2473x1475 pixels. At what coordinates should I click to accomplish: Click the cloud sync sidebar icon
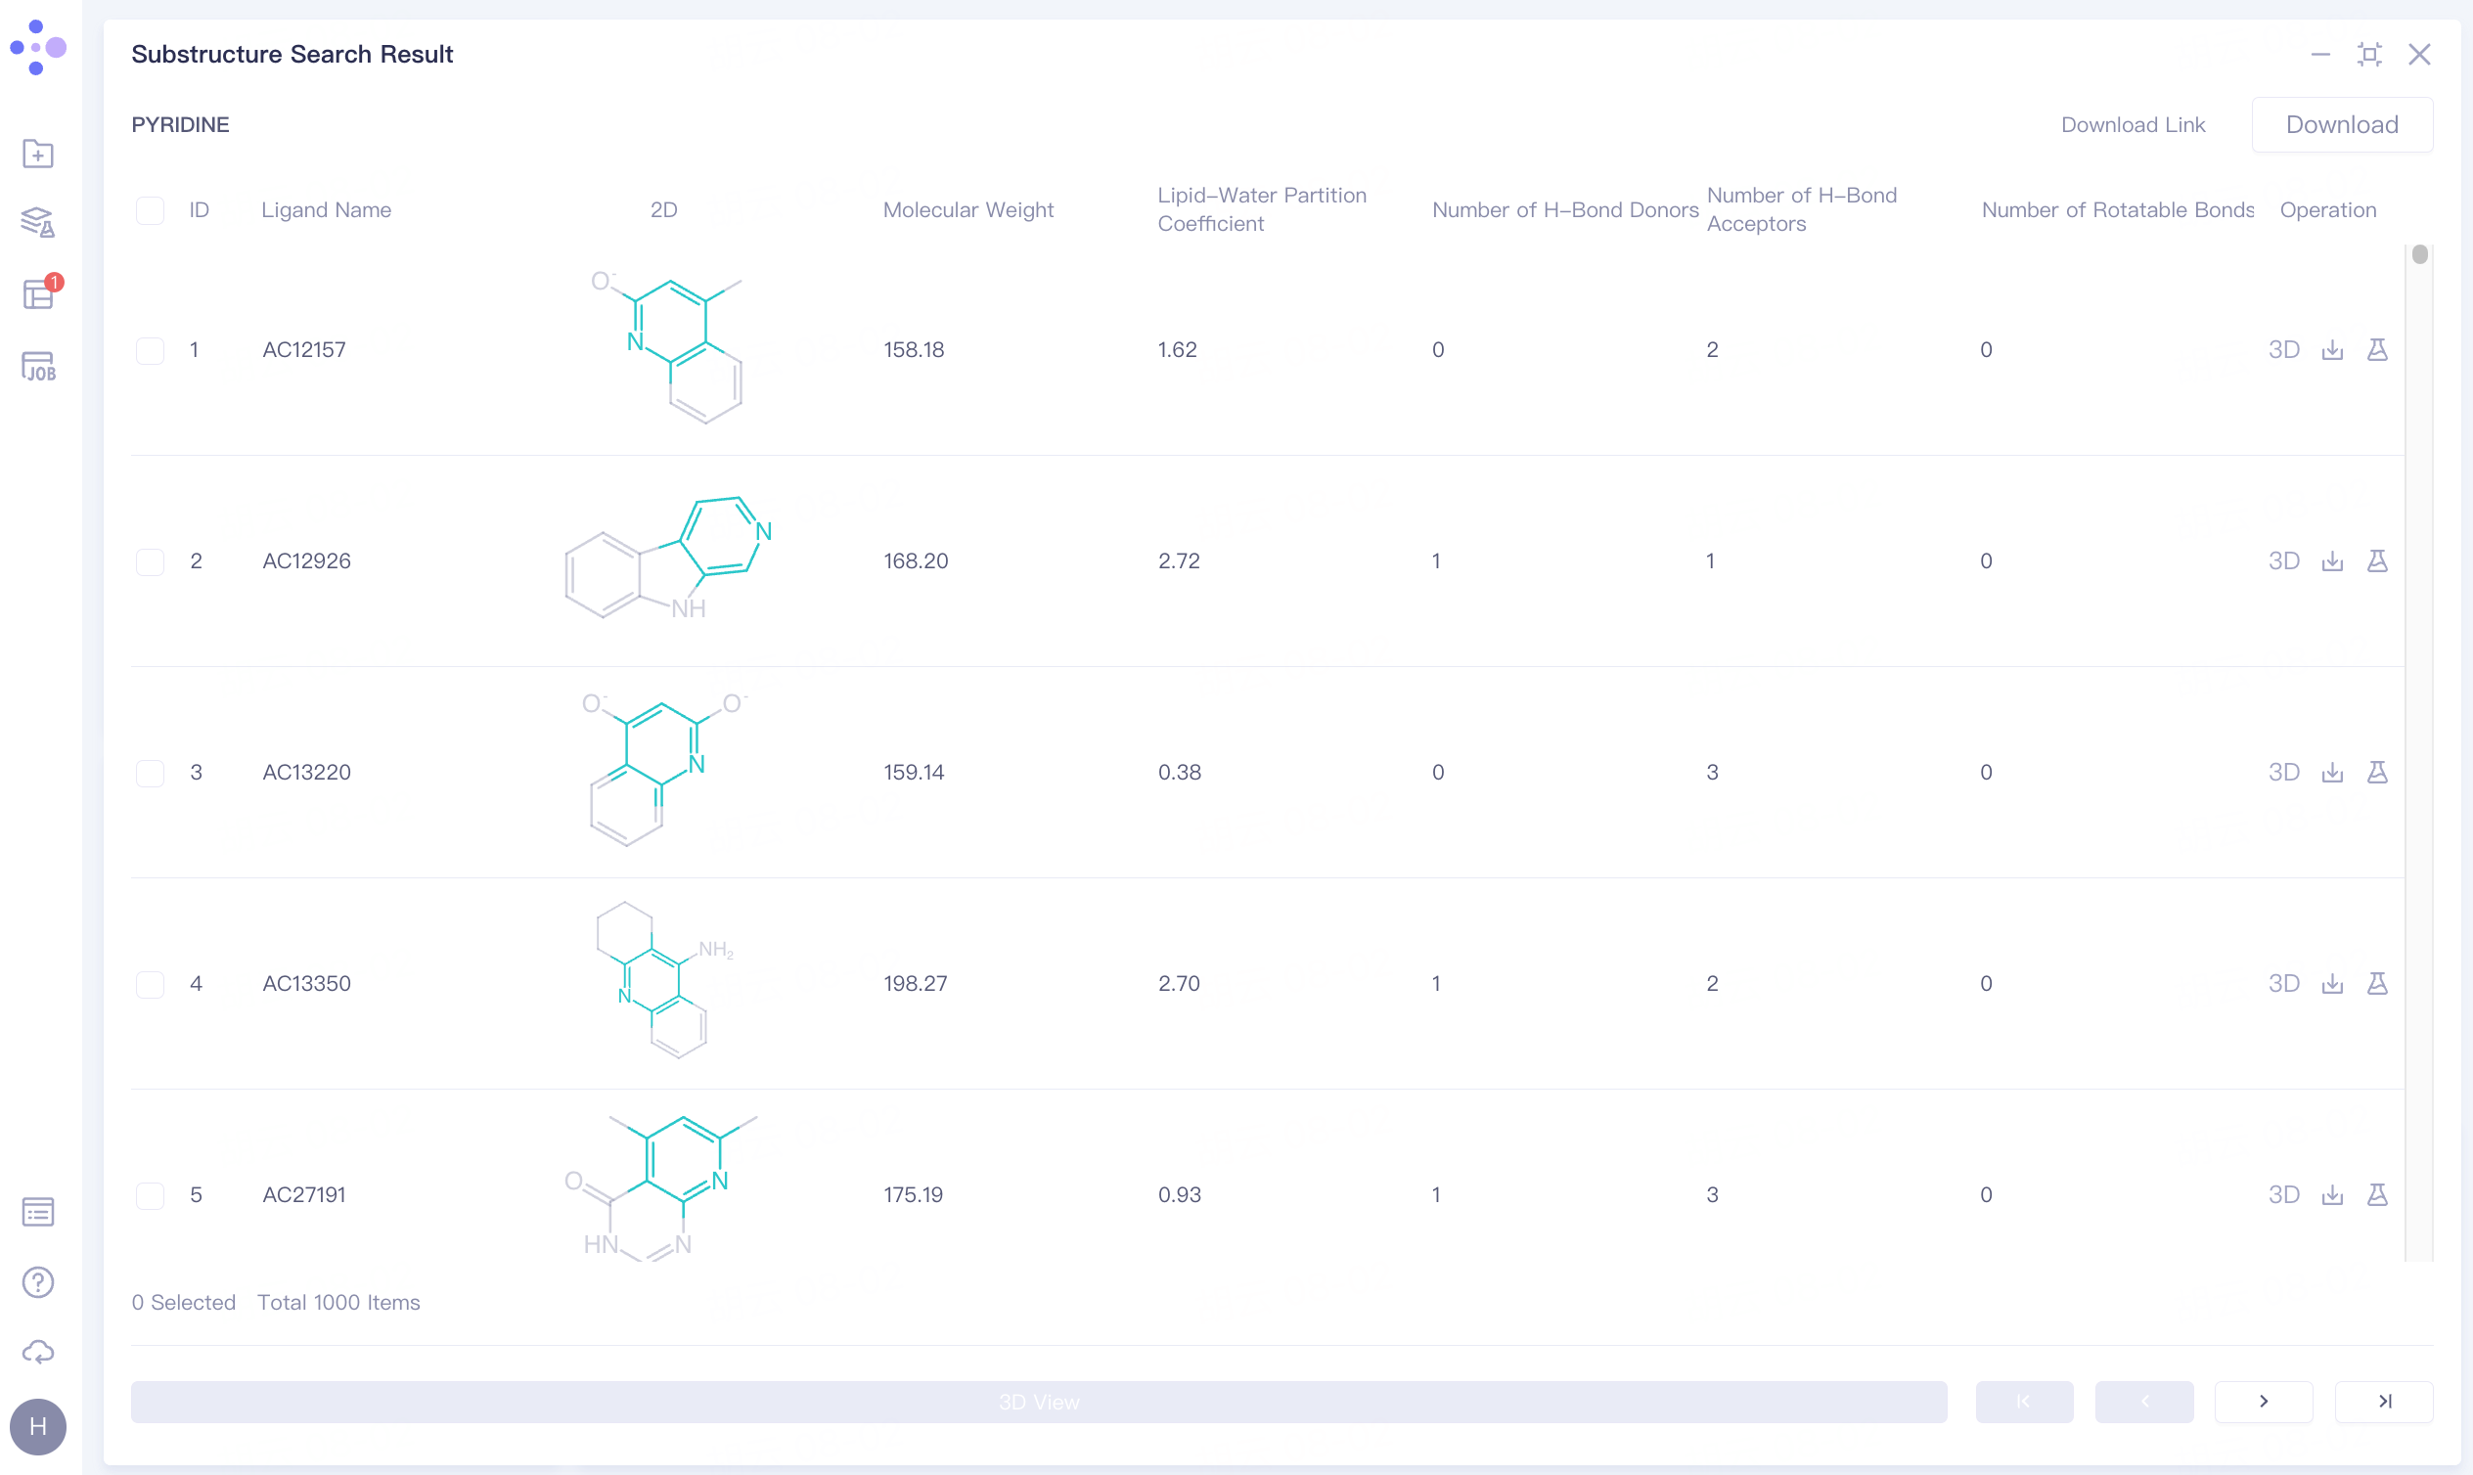pos(38,1352)
